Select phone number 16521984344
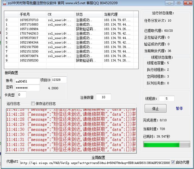Image resolution: width=194 pixels, height=169 pixels. click(29, 42)
